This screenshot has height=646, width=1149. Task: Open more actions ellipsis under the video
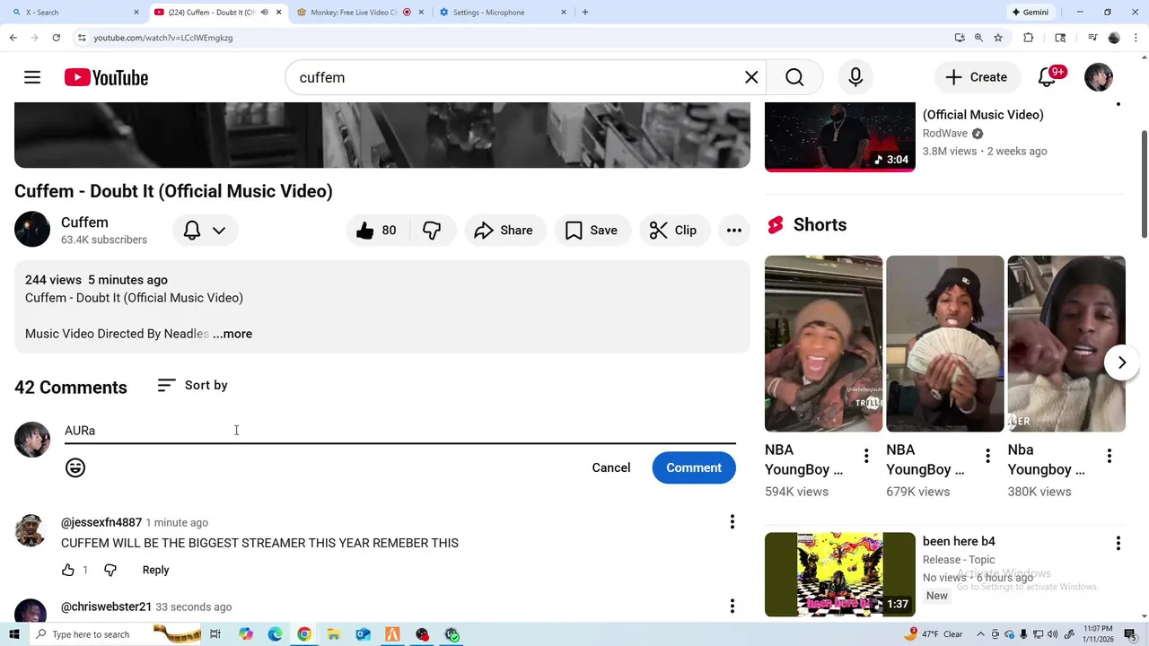click(734, 231)
